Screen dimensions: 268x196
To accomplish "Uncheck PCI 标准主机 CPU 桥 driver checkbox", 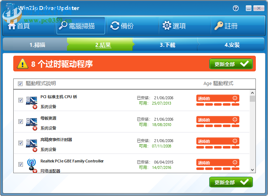I will point(20,100).
